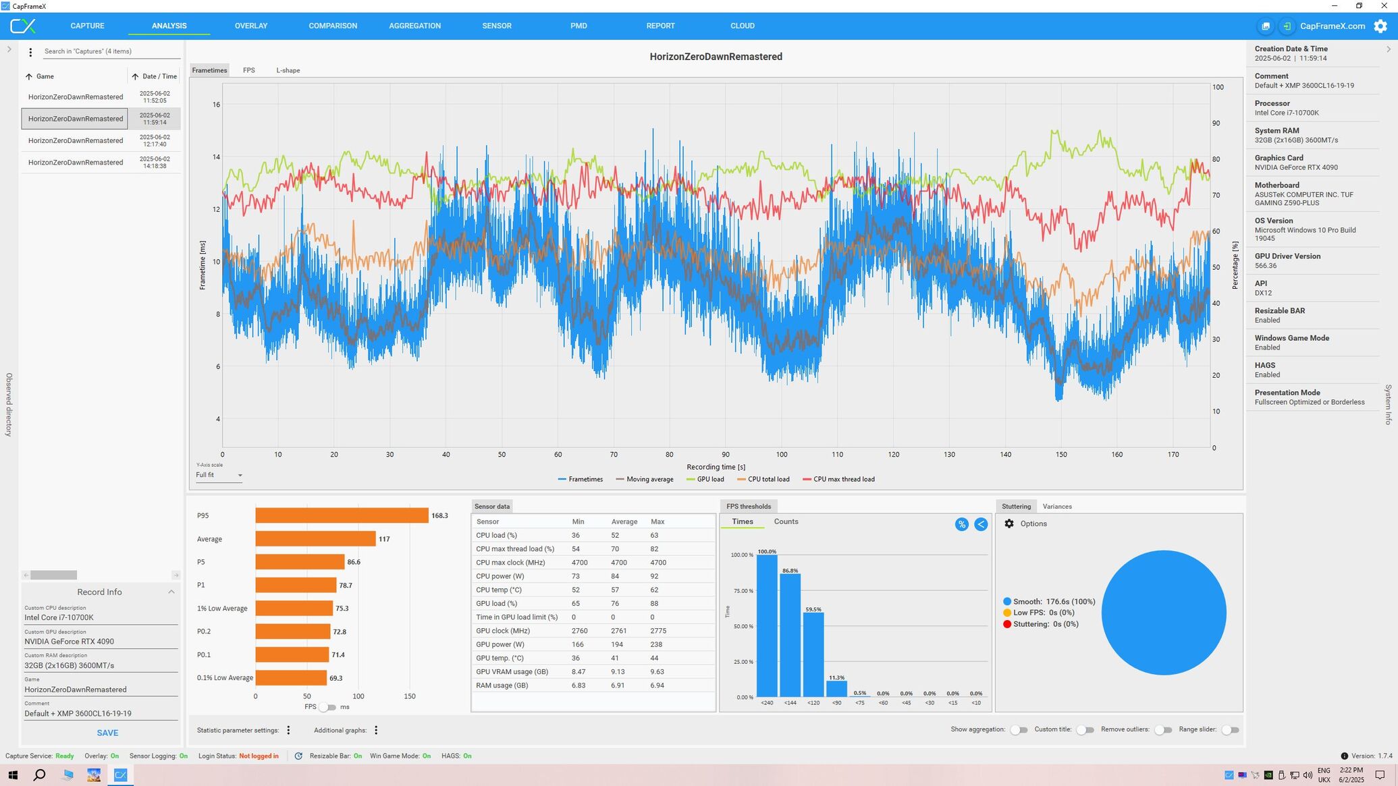This screenshot has height=786, width=1398.
Task: Open settings gear in top bar
Action: pyautogui.click(x=1380, y=26)
